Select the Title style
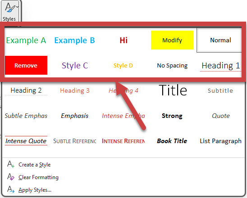 pos(173,90)
